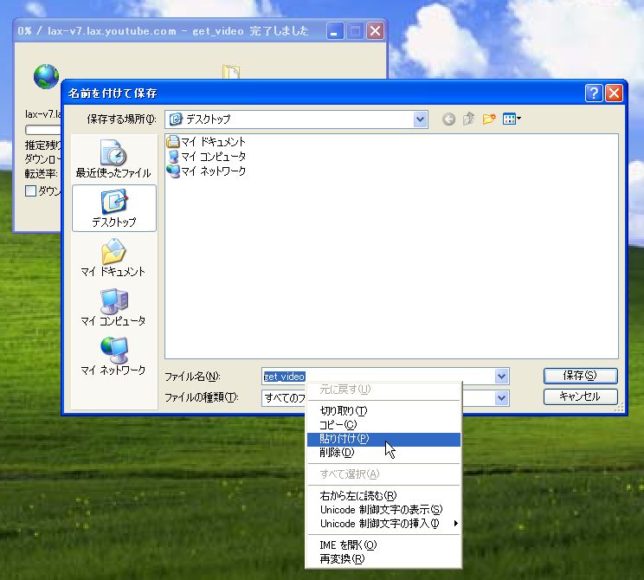Choose IME を開く(O) from context menu
644x580 pixels.
coord(383,545)
